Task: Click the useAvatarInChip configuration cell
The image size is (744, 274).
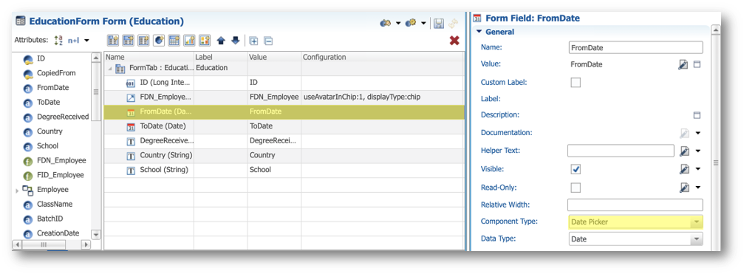Action: coord(382,97)
